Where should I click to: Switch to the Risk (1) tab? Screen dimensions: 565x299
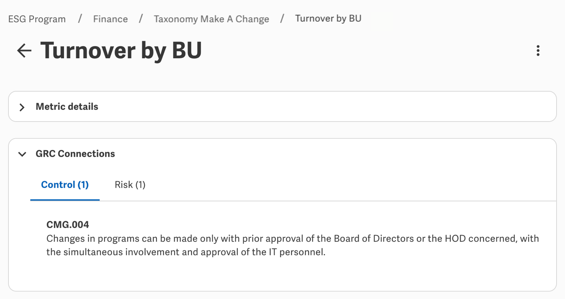130,185
